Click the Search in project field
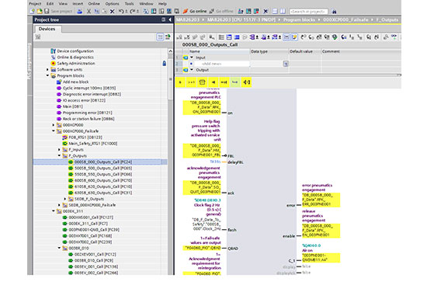This screenshot has width=427, height=282. pyautogui.click(x=308, y=12)
